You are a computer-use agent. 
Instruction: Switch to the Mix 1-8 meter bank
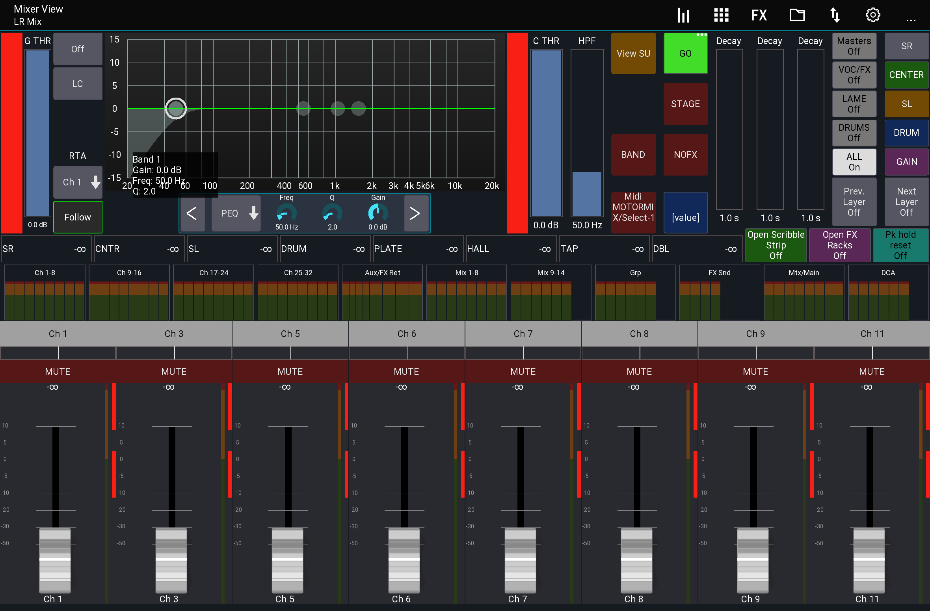466,272
